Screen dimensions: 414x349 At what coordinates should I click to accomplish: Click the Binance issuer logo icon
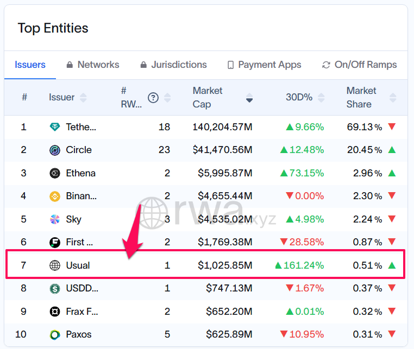pos(55,196)
